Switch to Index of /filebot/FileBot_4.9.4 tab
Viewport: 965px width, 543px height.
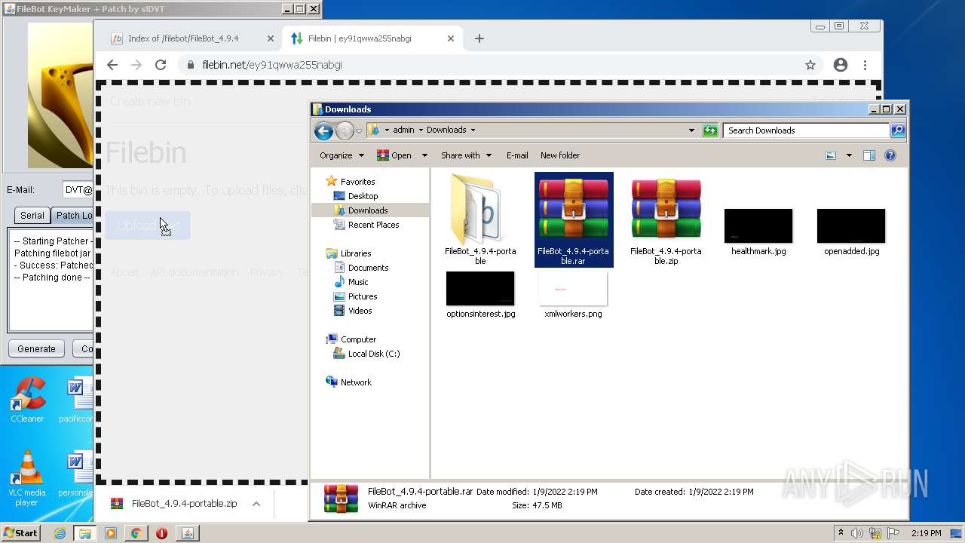click(183, 38)
